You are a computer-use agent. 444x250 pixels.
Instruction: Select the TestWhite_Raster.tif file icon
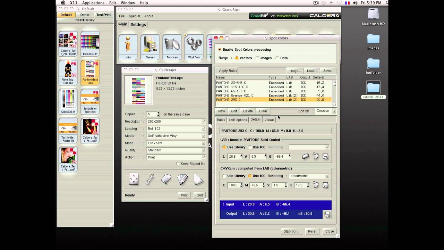[68, 130]
